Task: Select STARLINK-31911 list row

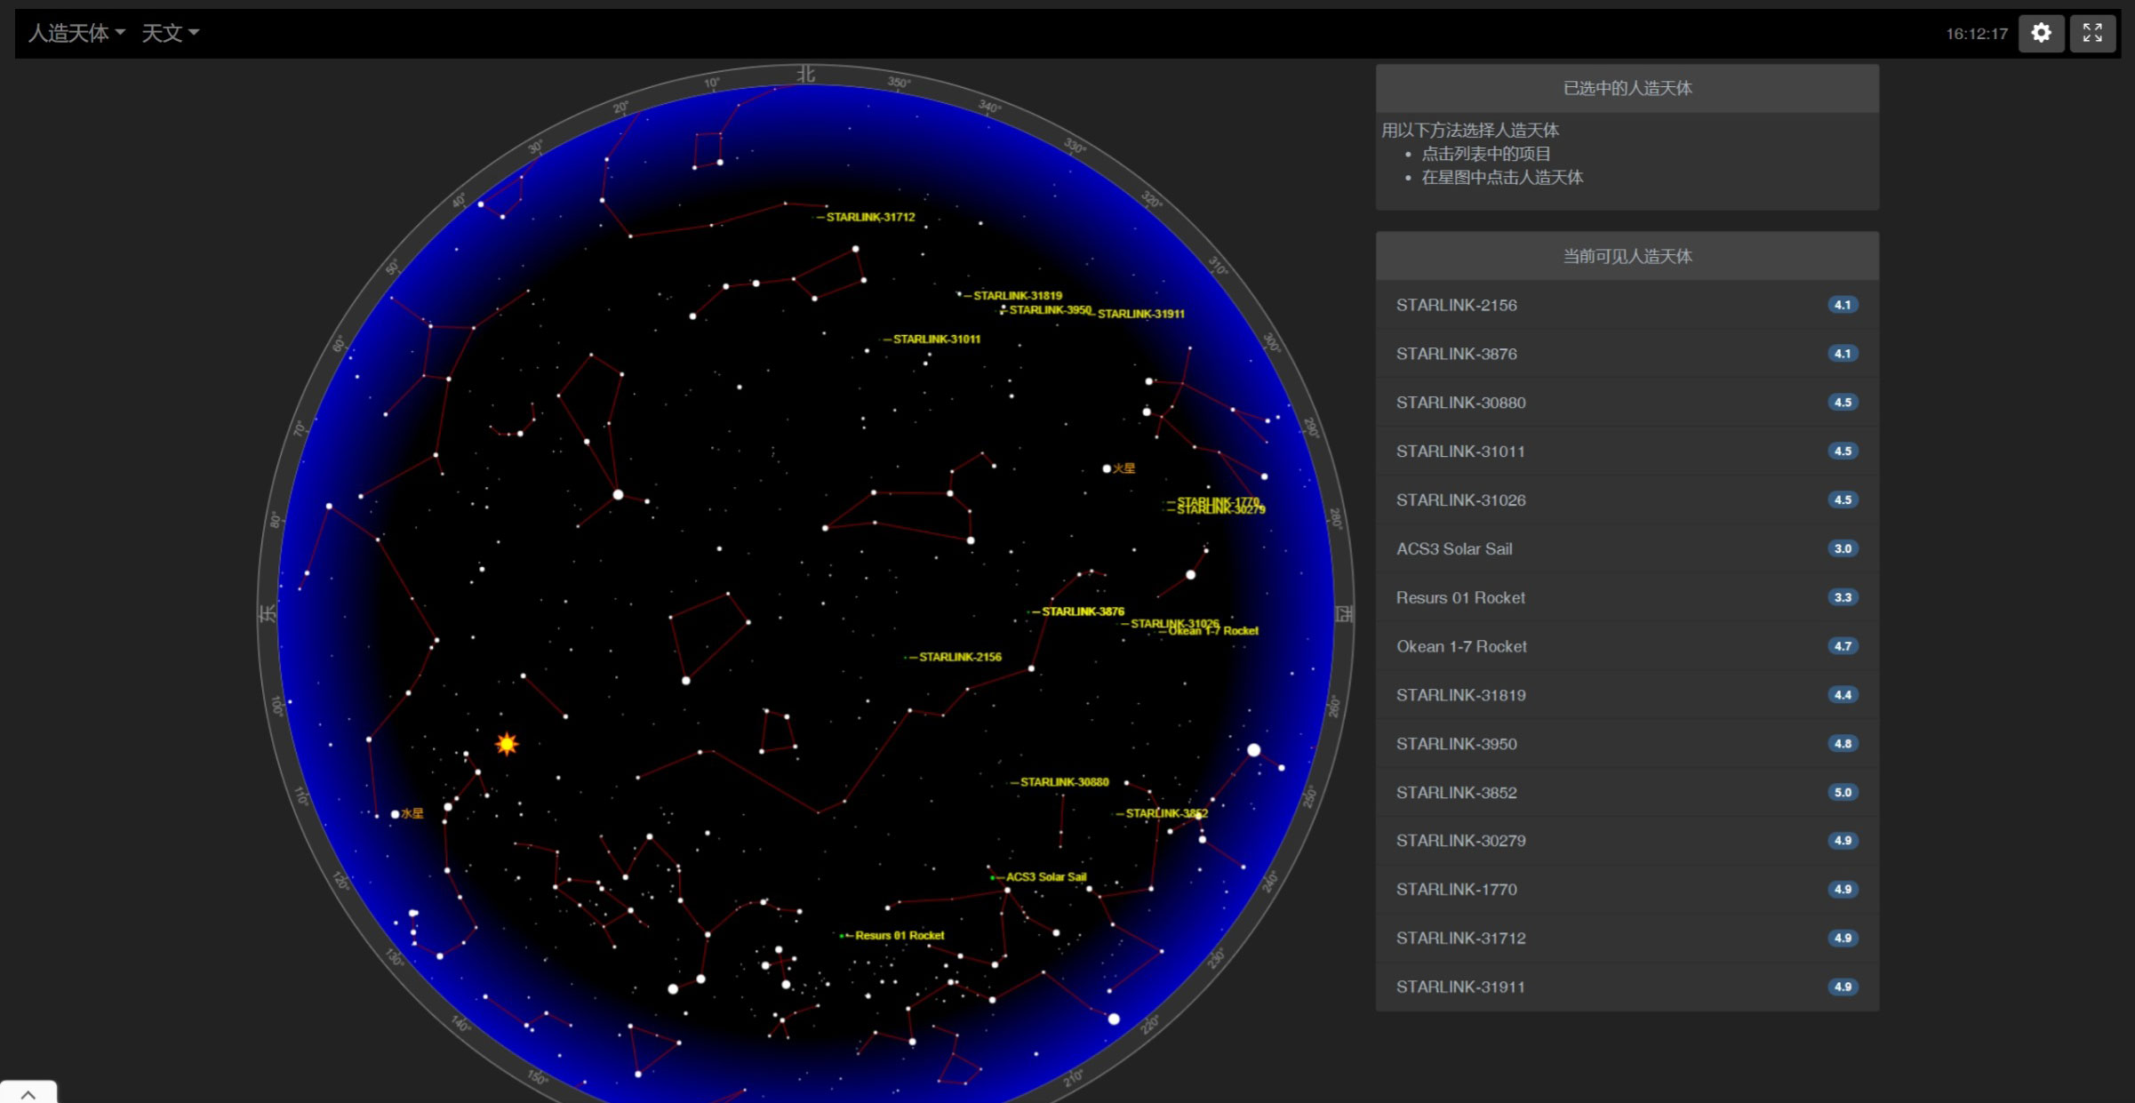Action: pos(1627,987)
